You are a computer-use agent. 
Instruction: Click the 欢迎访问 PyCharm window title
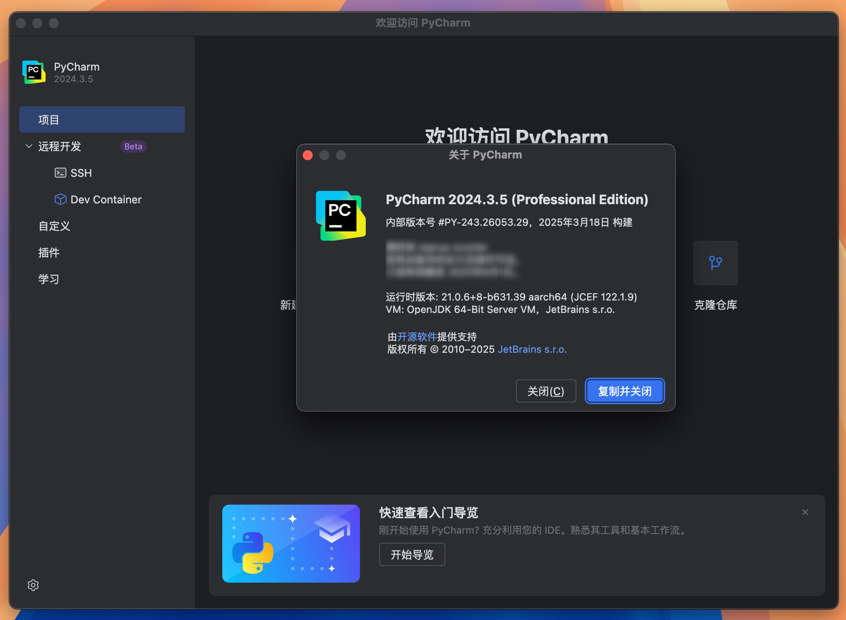coord(423,23)
